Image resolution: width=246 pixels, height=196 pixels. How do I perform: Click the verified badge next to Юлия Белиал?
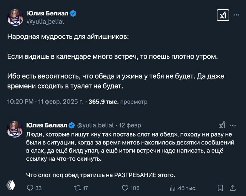[x=73, y=13]
